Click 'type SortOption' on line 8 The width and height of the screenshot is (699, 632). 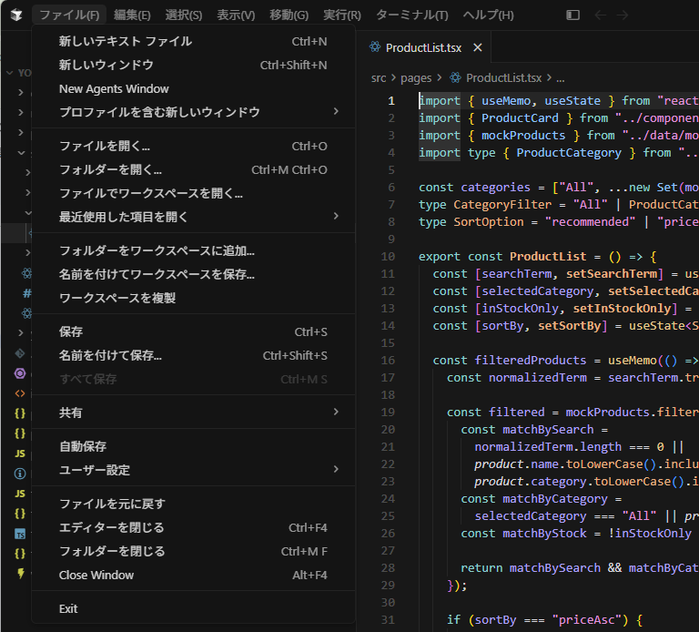point(471,221)
